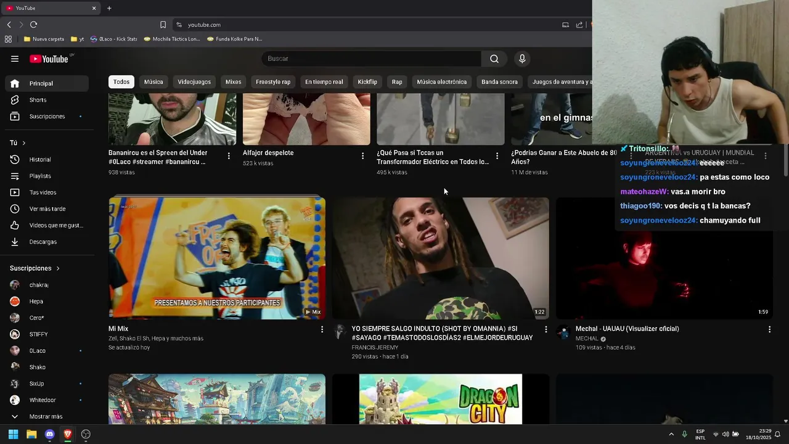Viewport: 789px width, 444px height.
Task: Open Principal home in sidebar
Action: tap(47, 83)
